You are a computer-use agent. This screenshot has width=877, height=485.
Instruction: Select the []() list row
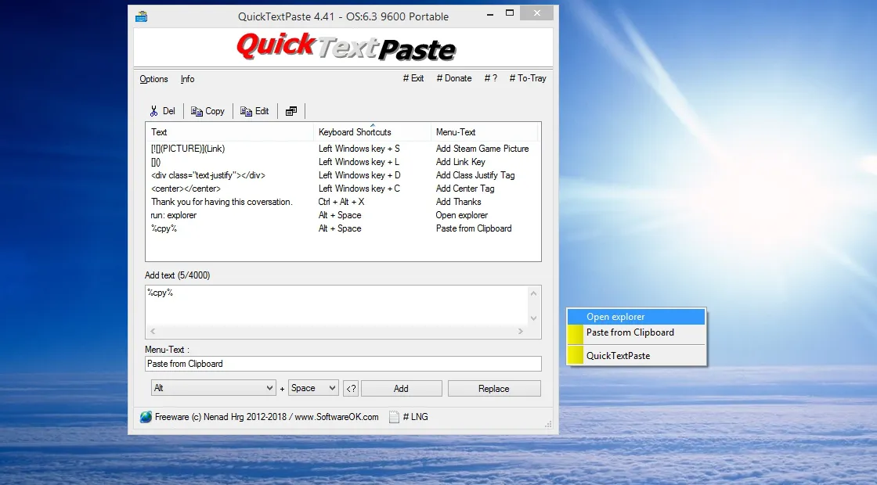click(x=343, y=162)
